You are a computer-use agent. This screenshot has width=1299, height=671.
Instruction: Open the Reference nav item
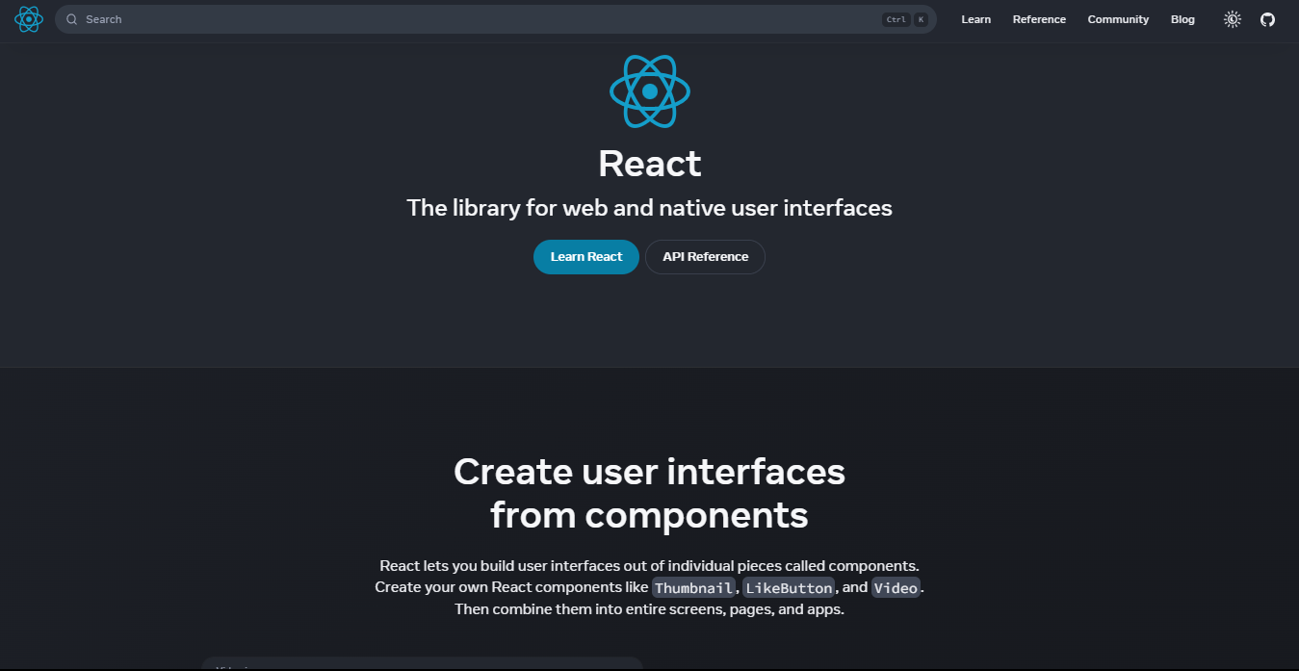click(1039, 19)
